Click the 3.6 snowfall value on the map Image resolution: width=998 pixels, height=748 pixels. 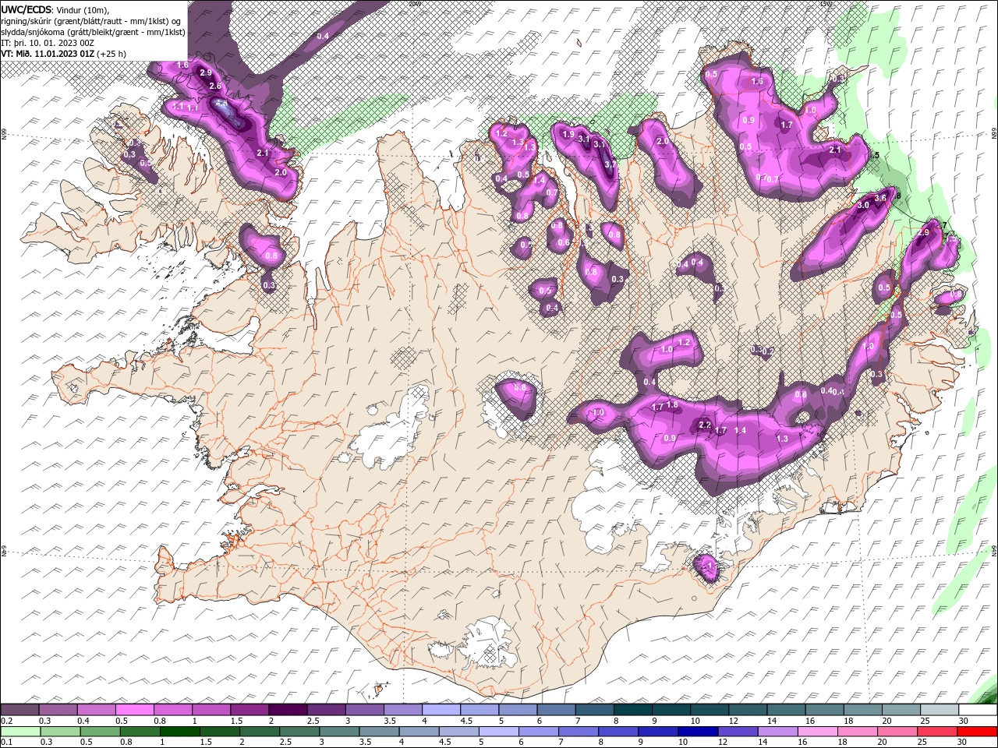pyautogui.click(x=881, y=198)
